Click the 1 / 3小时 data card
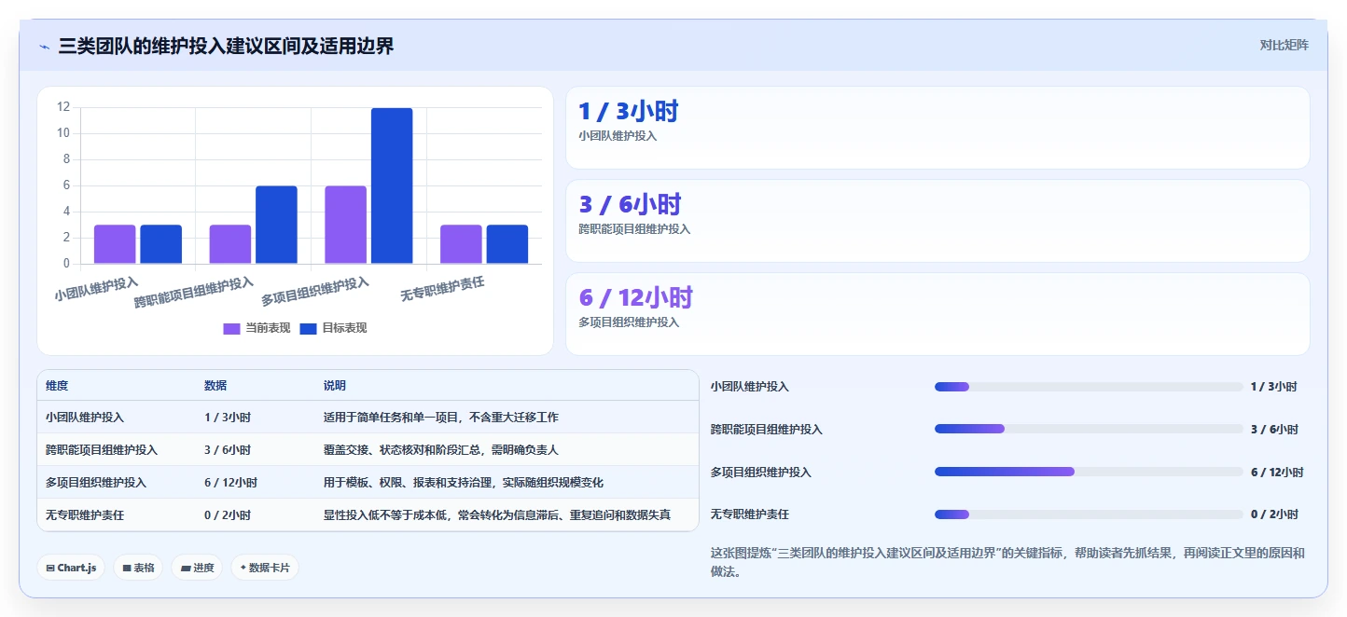 [937, 128]
